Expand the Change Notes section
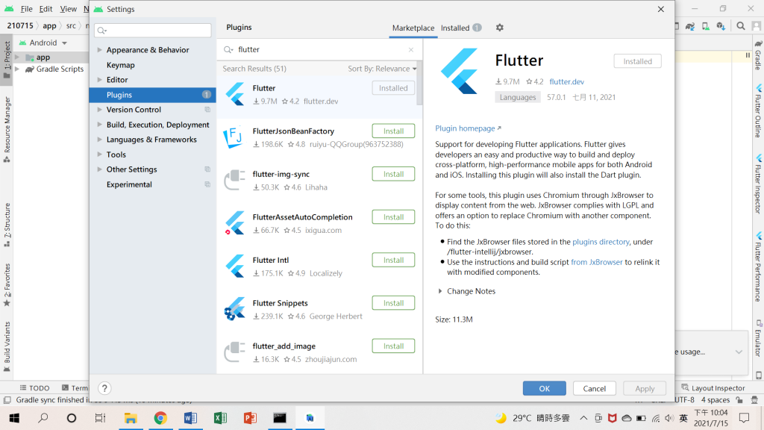The image size is (764, 430). point(440,291)
